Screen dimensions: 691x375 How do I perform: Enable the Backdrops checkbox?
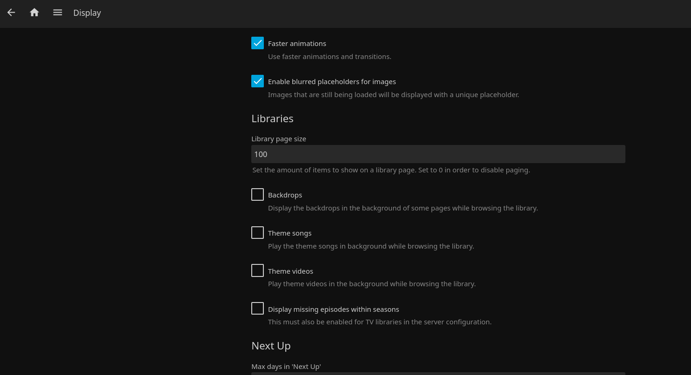pos(257,195)
